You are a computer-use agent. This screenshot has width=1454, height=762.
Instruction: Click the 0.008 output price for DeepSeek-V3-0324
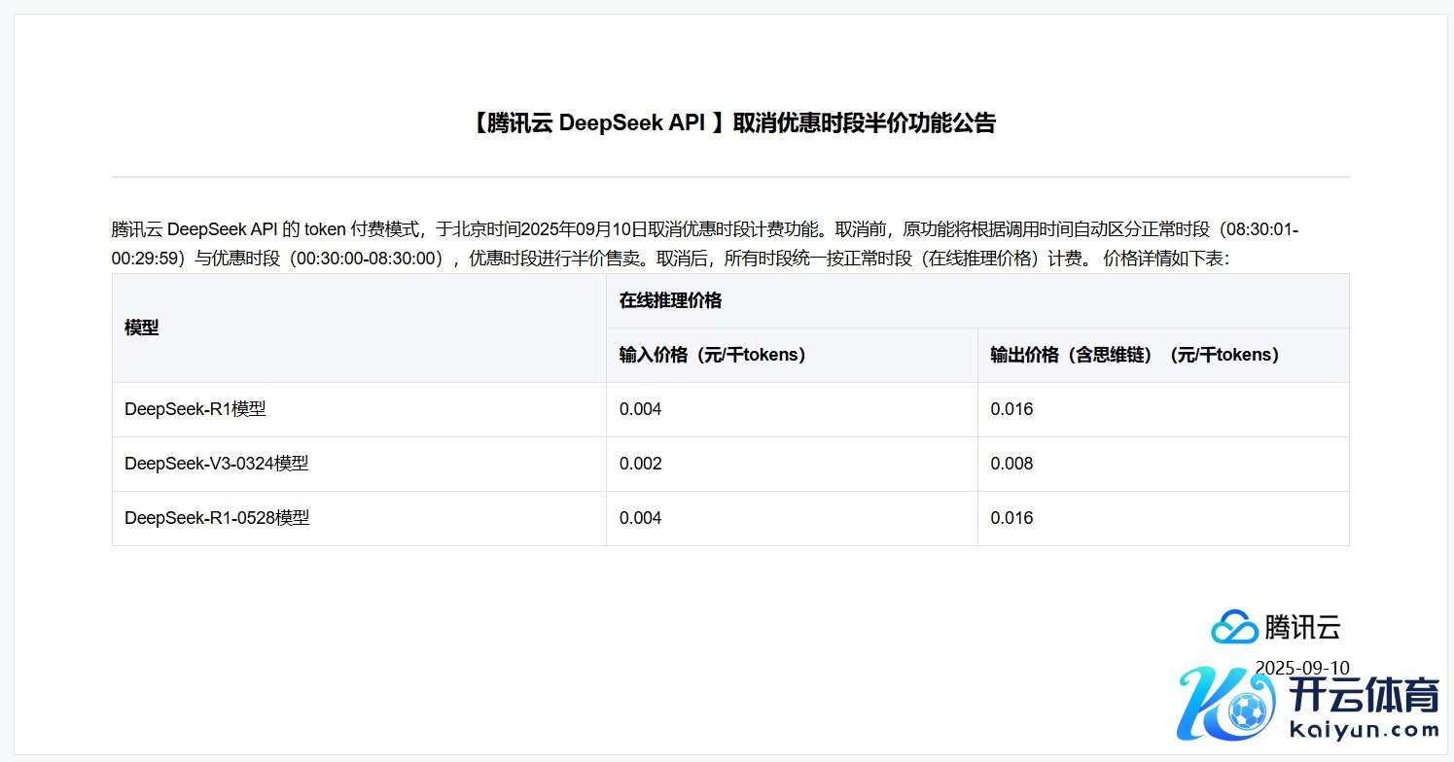tap(1011, 464)
